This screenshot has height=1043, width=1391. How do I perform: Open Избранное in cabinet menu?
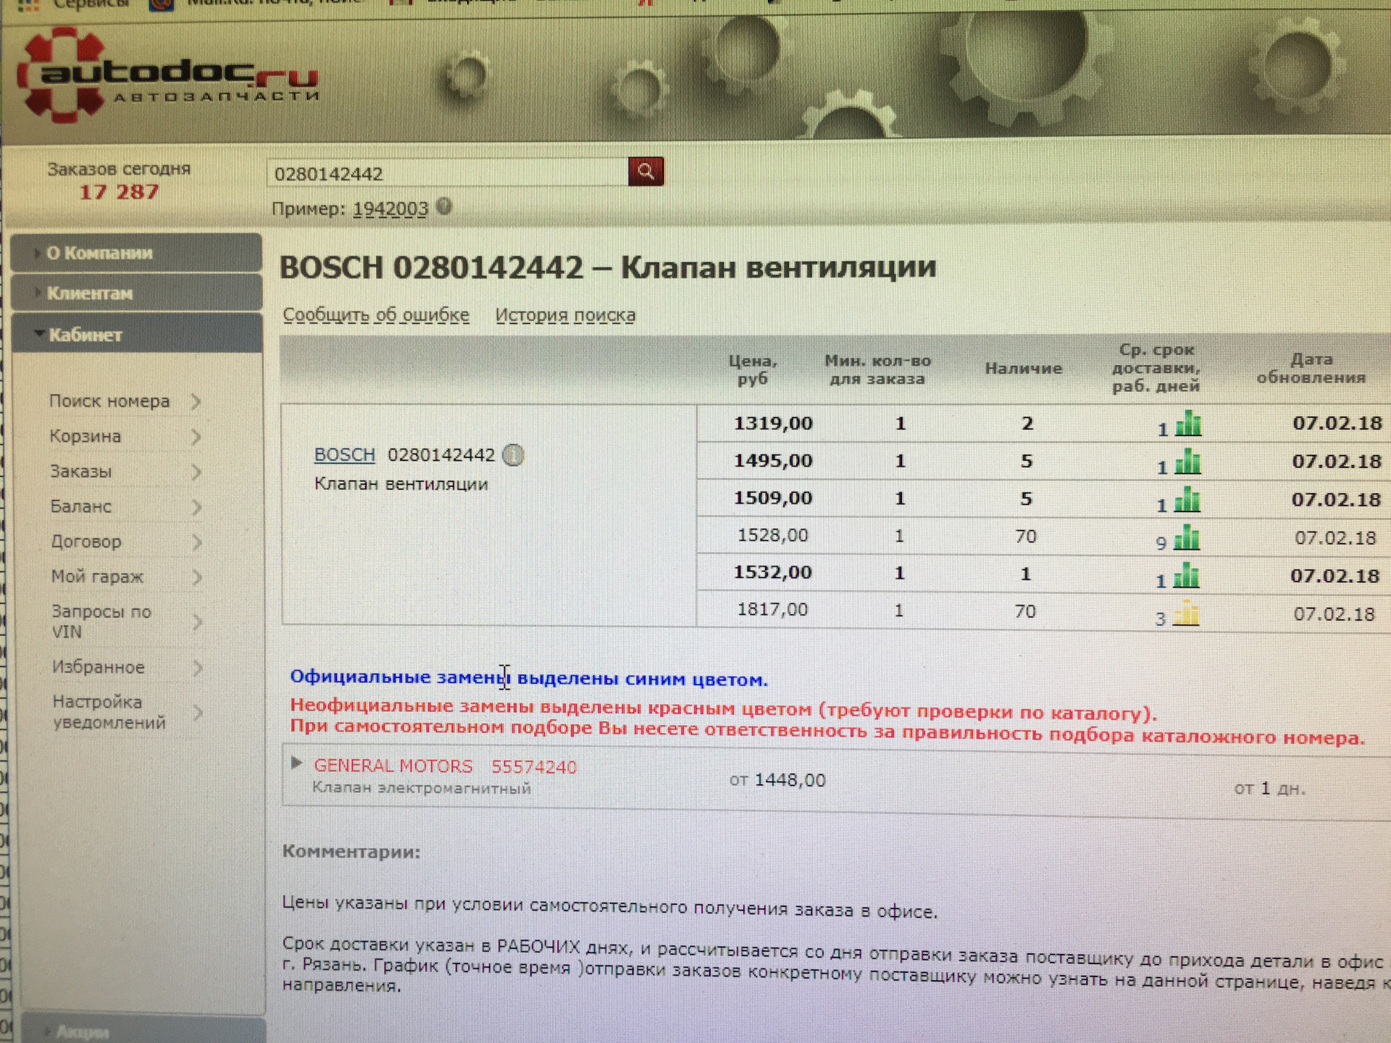point(99,667)
